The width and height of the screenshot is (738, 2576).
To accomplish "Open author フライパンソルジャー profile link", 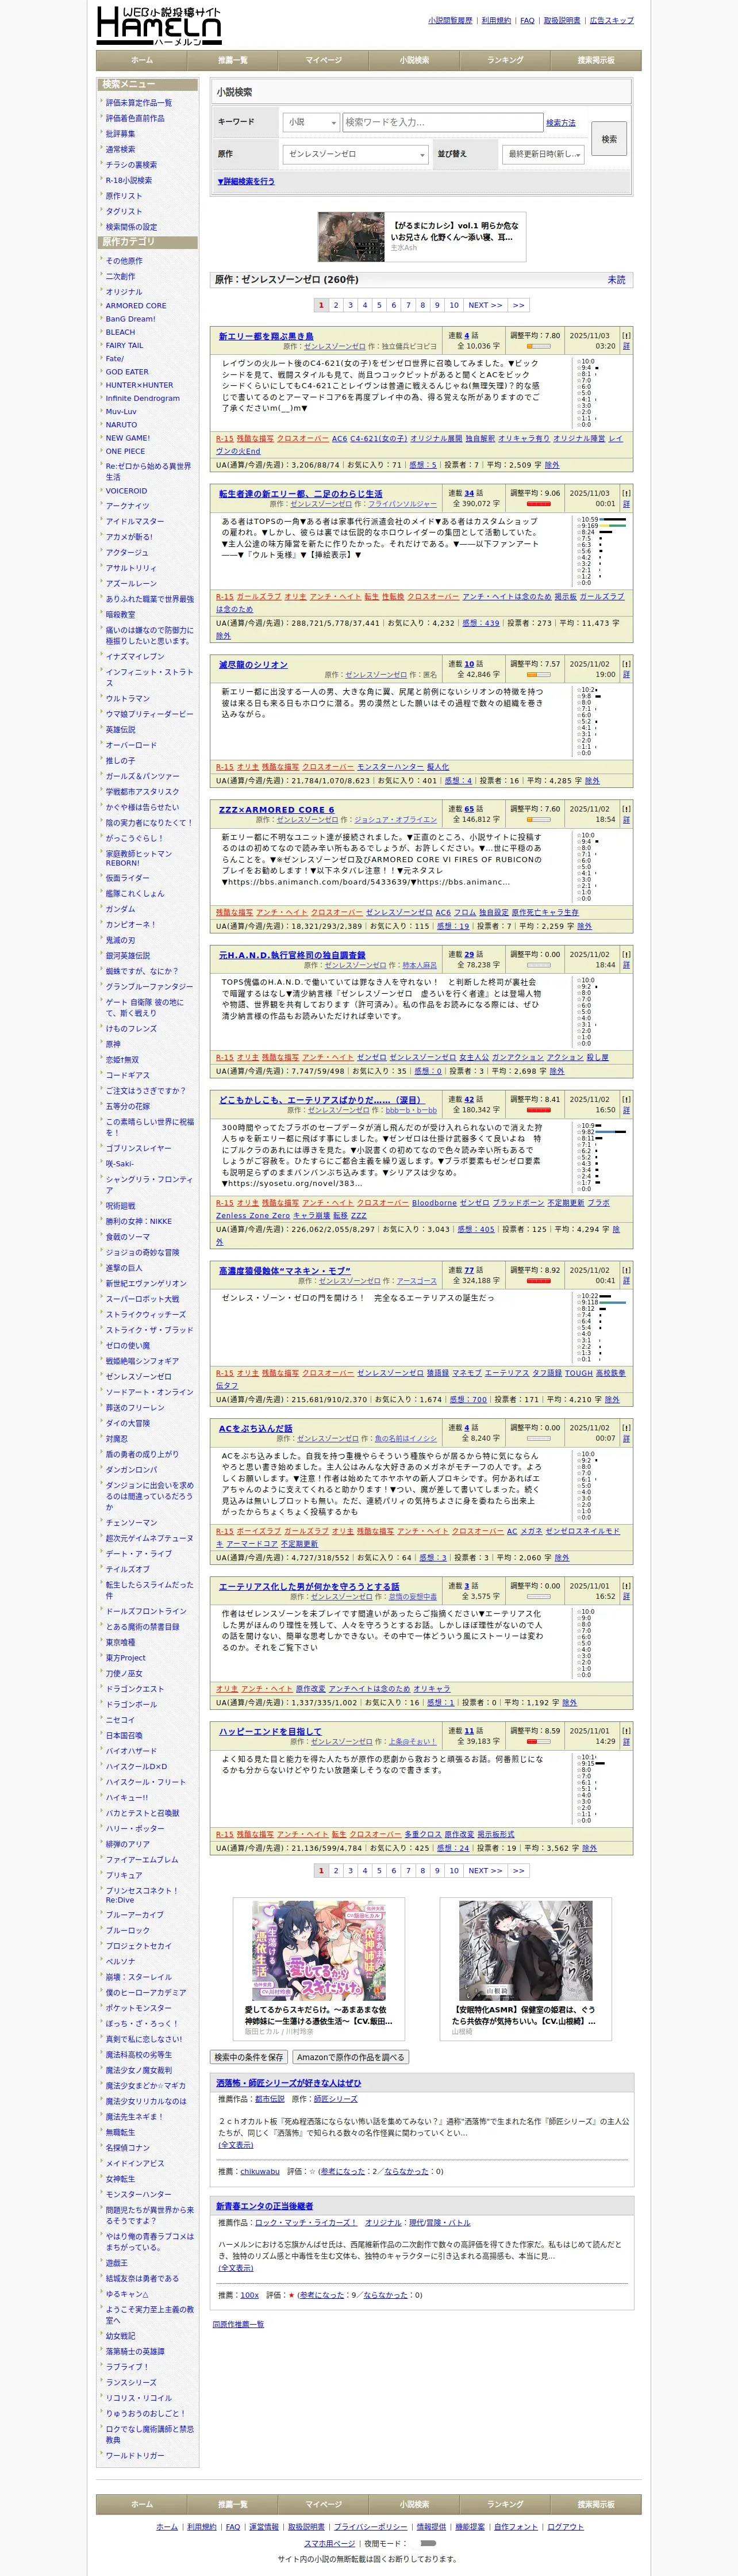I will pyautogui.click(x=402, y=504).
